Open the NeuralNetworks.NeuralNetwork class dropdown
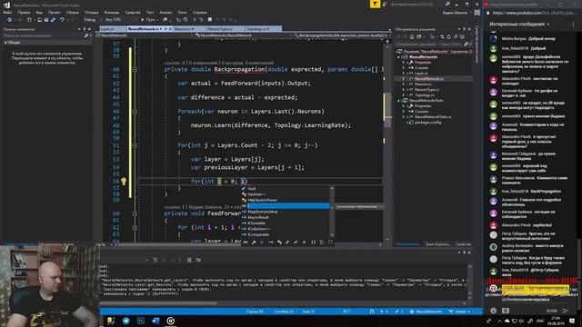This screenshot has height=327, width=582. pyautogui.click(x=243, y=35)
